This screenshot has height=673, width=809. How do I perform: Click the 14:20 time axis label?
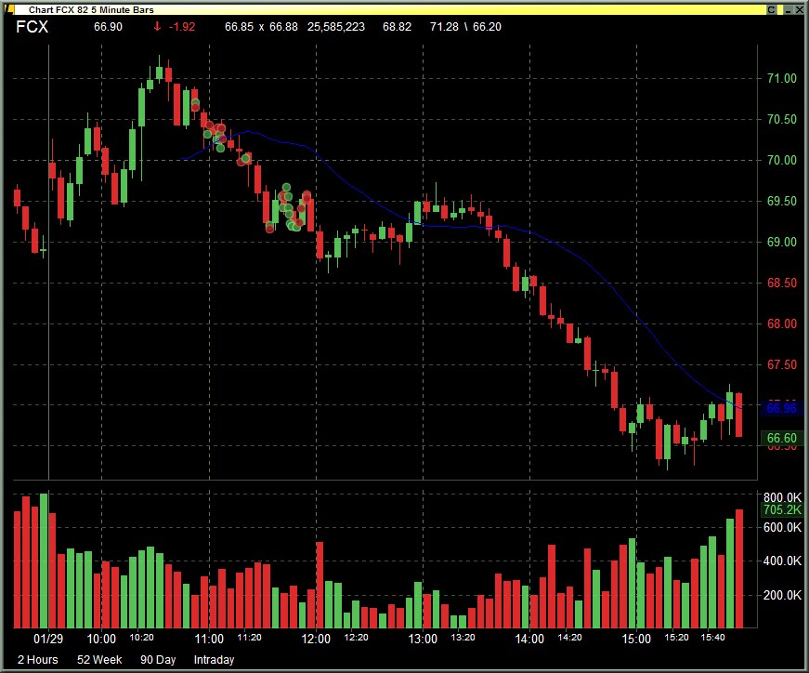click(x=569, y=638)
